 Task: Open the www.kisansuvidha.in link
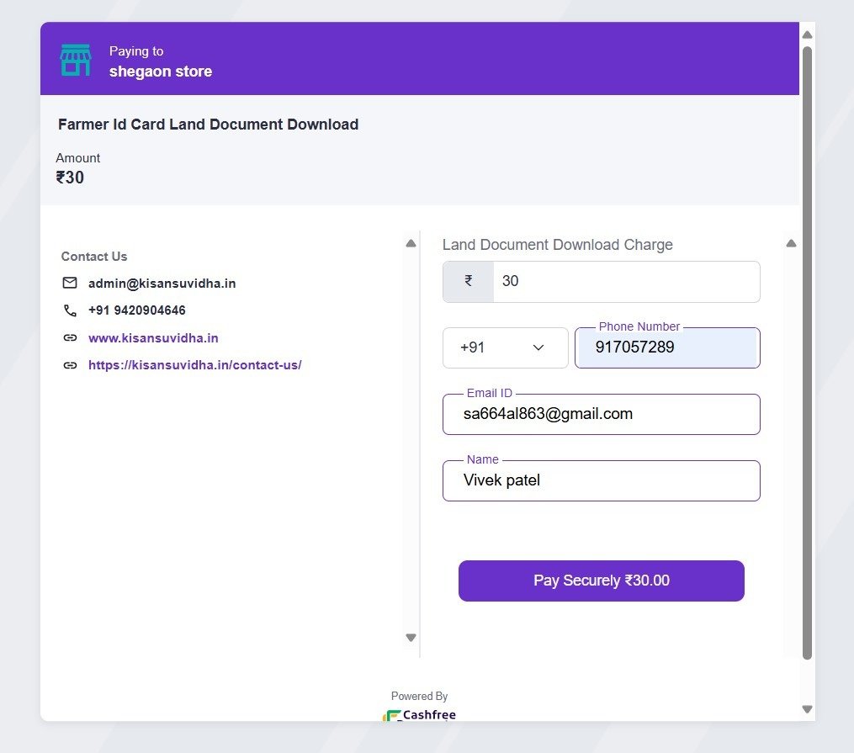pos(153,338)
